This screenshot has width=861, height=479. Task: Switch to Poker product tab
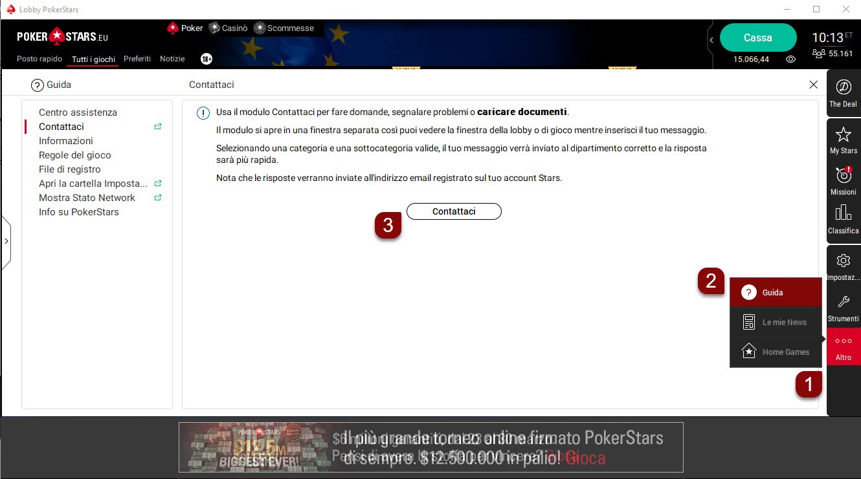[x=185, y=28]
